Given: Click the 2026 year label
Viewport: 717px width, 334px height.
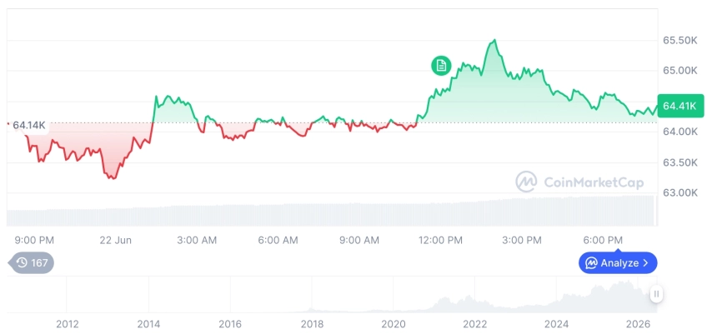Looking at the screenshot, I should pyautogui.click(x=638, y=324).
